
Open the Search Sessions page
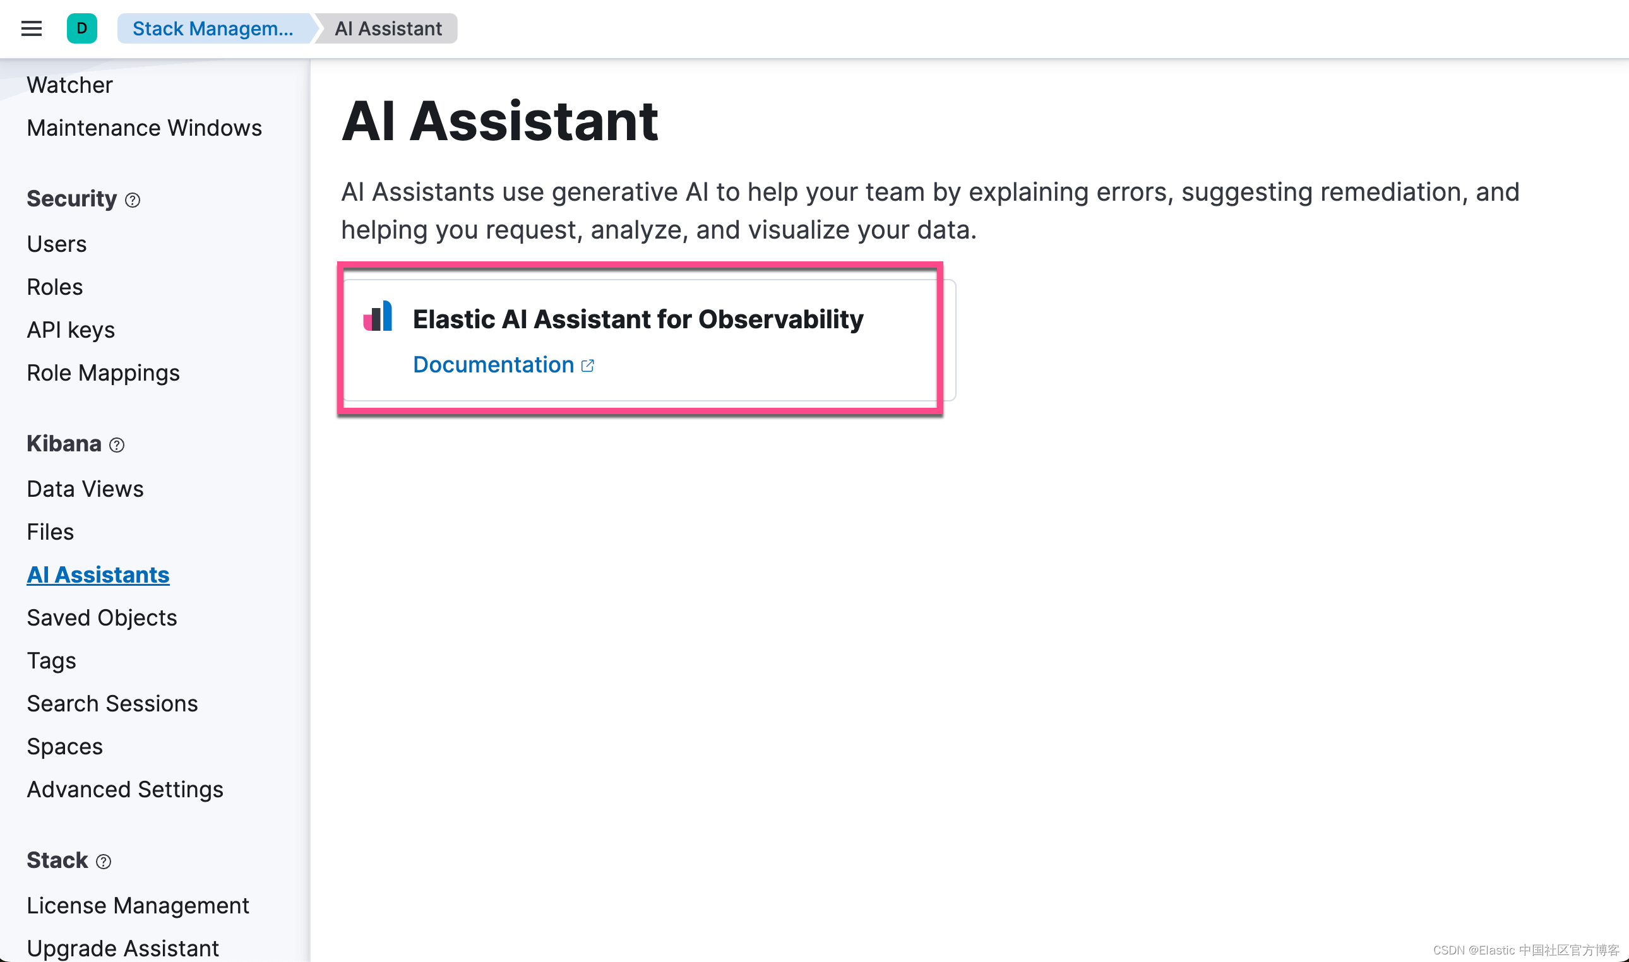(x=112, y=703)
